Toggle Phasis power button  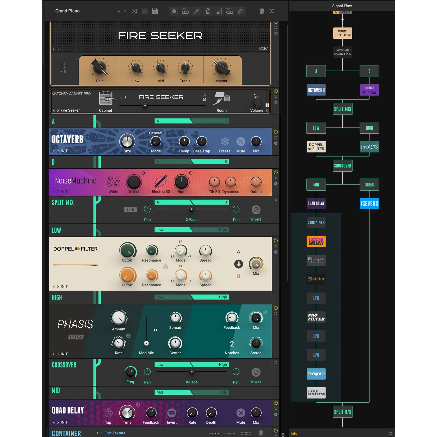pos(276,308)
